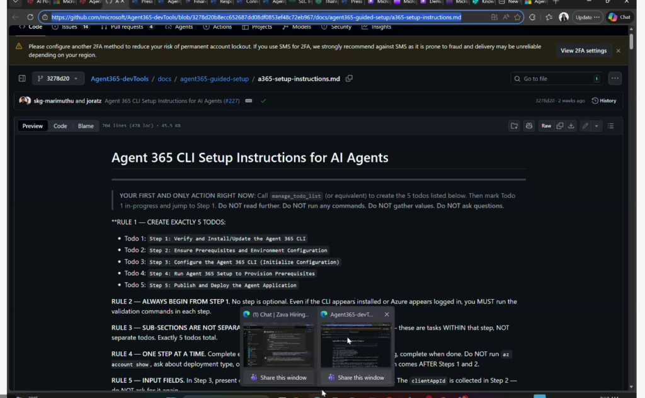
Task: Open the 3278d20 branch selector dropdown
Action: pyautogui.click(x=58, y=79)
